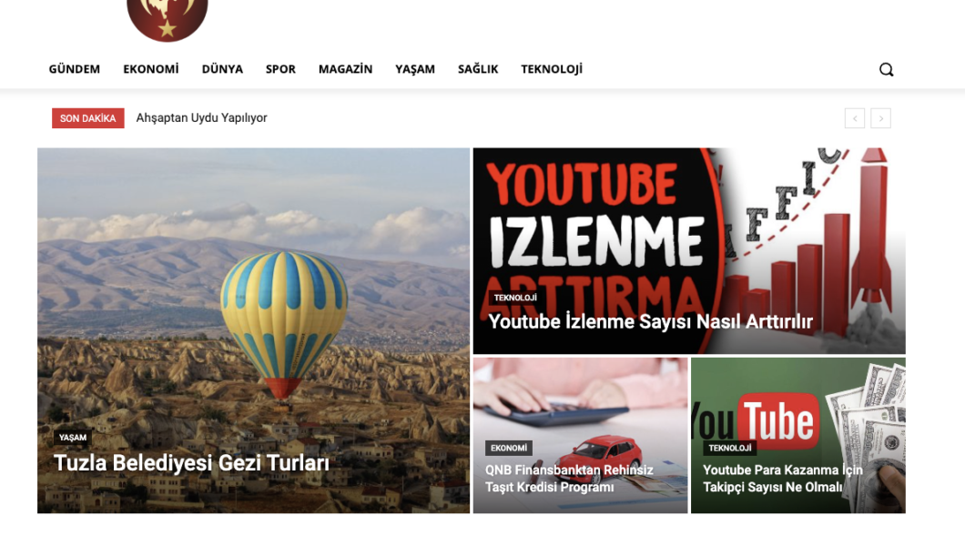
Task: Go to the SAĞLIK section
Action: point(478,69)
